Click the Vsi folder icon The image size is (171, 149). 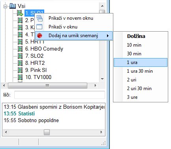point(13,6)
